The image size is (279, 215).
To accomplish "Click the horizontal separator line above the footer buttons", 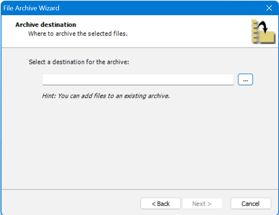I will 139,189.
